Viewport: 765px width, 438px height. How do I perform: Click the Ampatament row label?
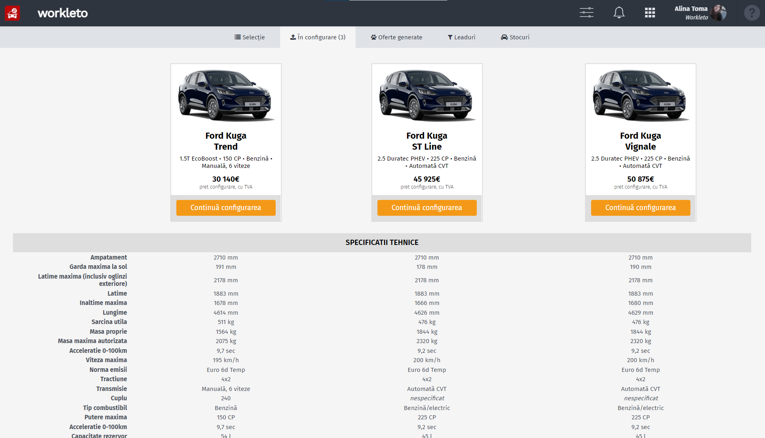[x=109, y=258]
